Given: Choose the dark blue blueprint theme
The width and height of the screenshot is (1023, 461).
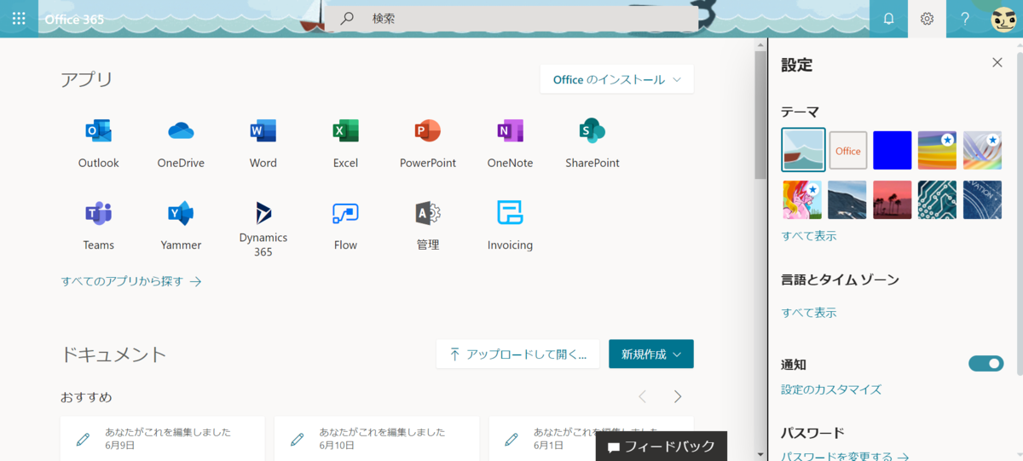Looking at the screenshot, I should tap(982, 199).
